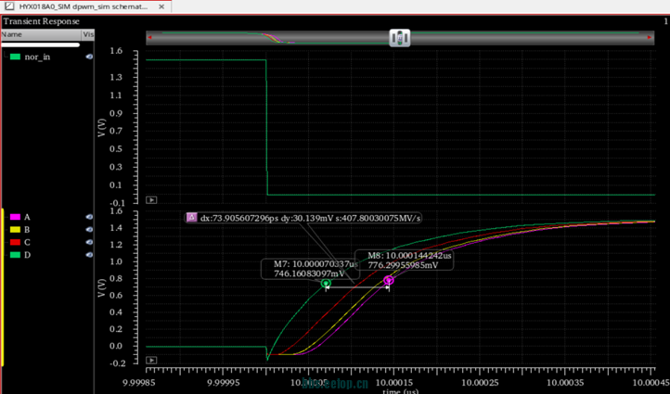Switch to HYX018A0_SIM dpwm_sim schematic tab
The width and height of the screenshot is (670, 394).
84,6
